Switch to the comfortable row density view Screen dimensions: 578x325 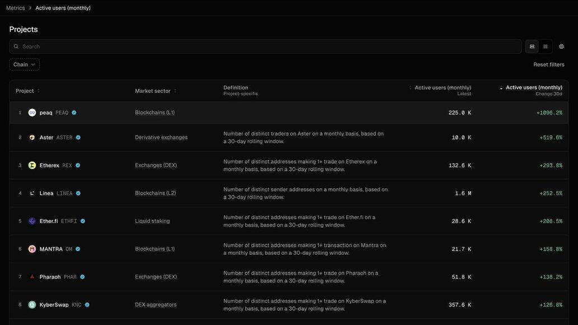532,46
